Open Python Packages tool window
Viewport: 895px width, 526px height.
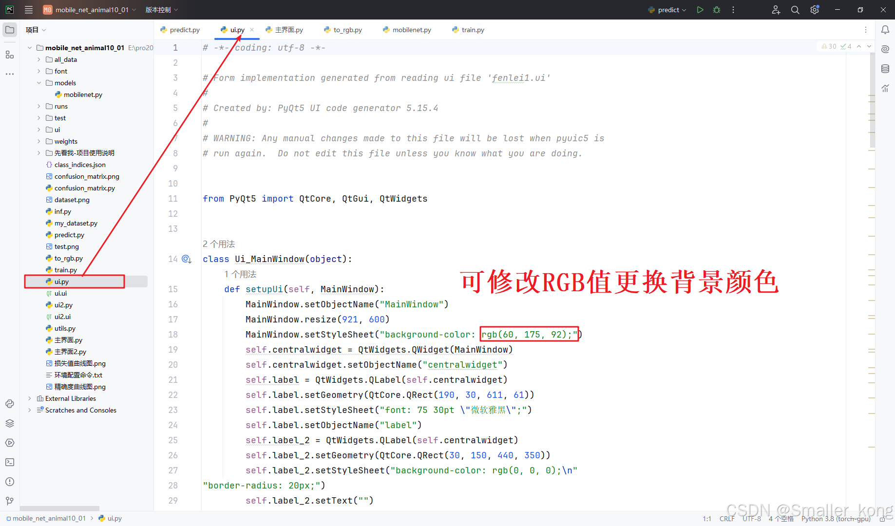pyautogui.click(x=10, y=404)
